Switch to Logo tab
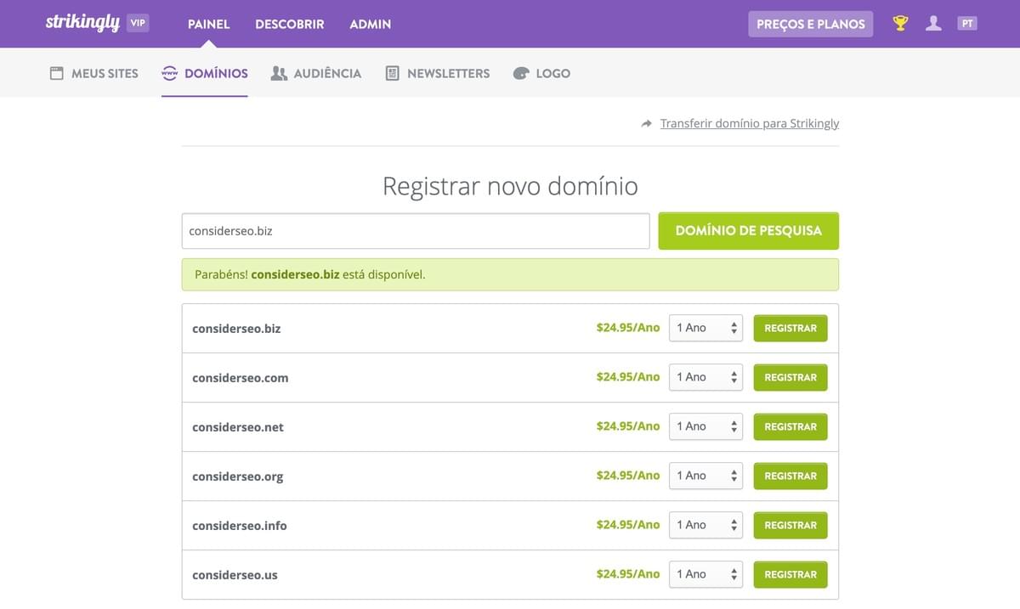 point(541,73)
